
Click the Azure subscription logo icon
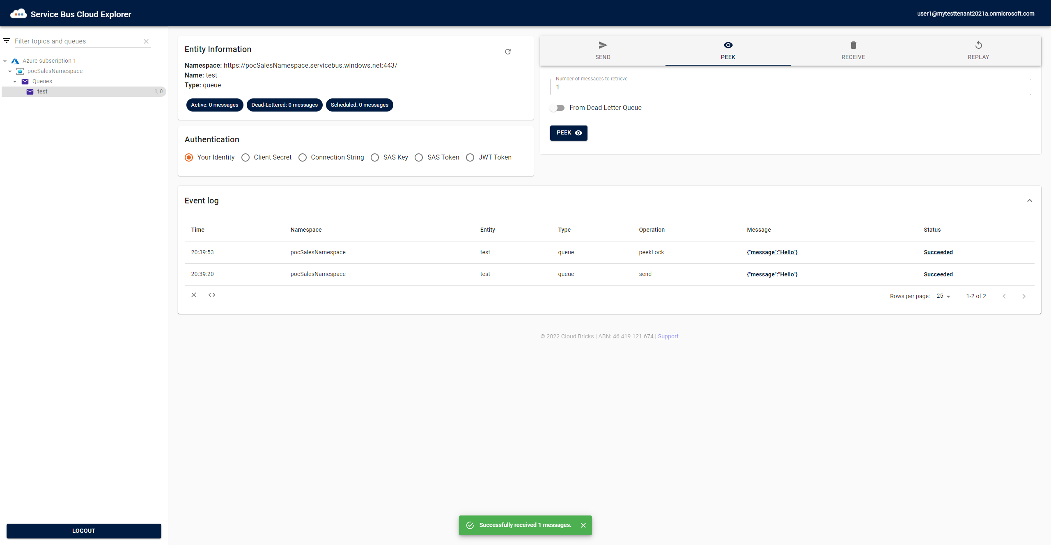click(15, 61)
